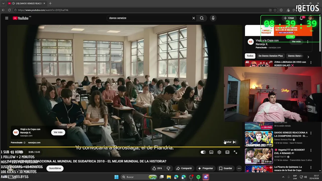
Task: Open the YouTube account avatar menu
Action: [311, 18]
